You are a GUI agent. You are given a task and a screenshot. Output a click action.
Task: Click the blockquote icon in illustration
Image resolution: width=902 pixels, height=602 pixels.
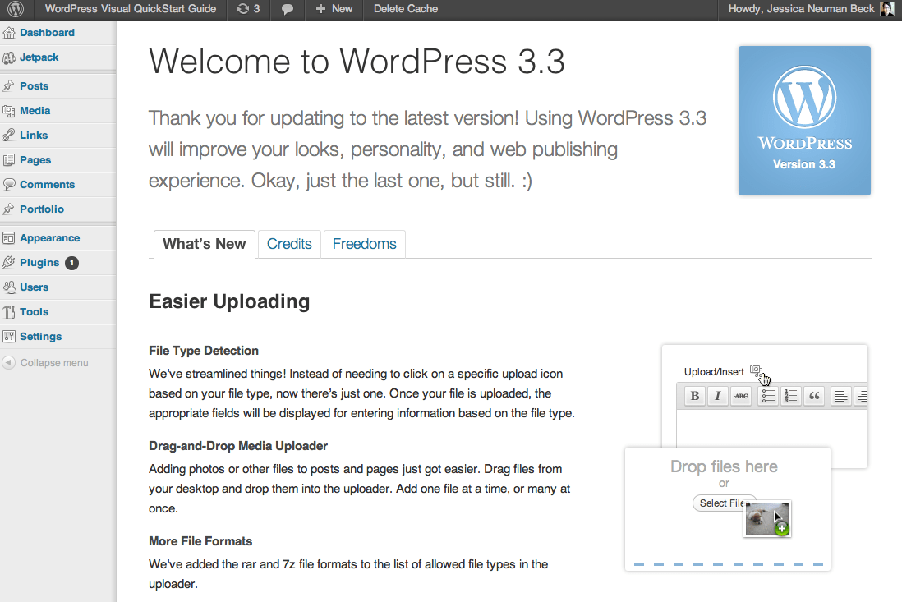[x=814, y=396]
